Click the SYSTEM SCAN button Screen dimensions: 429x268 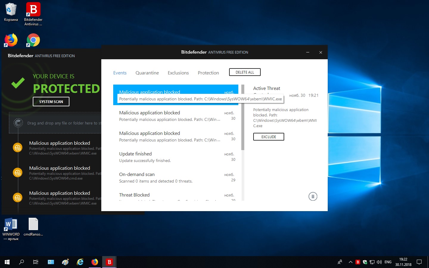pos(51,102)
